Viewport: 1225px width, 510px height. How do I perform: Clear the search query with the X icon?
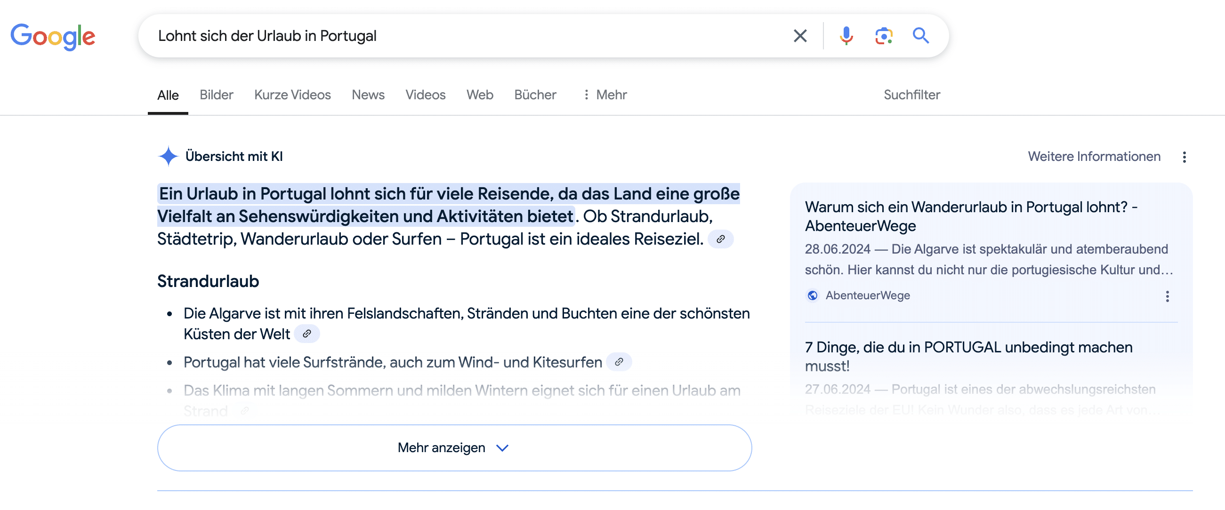tap(800, 36)
